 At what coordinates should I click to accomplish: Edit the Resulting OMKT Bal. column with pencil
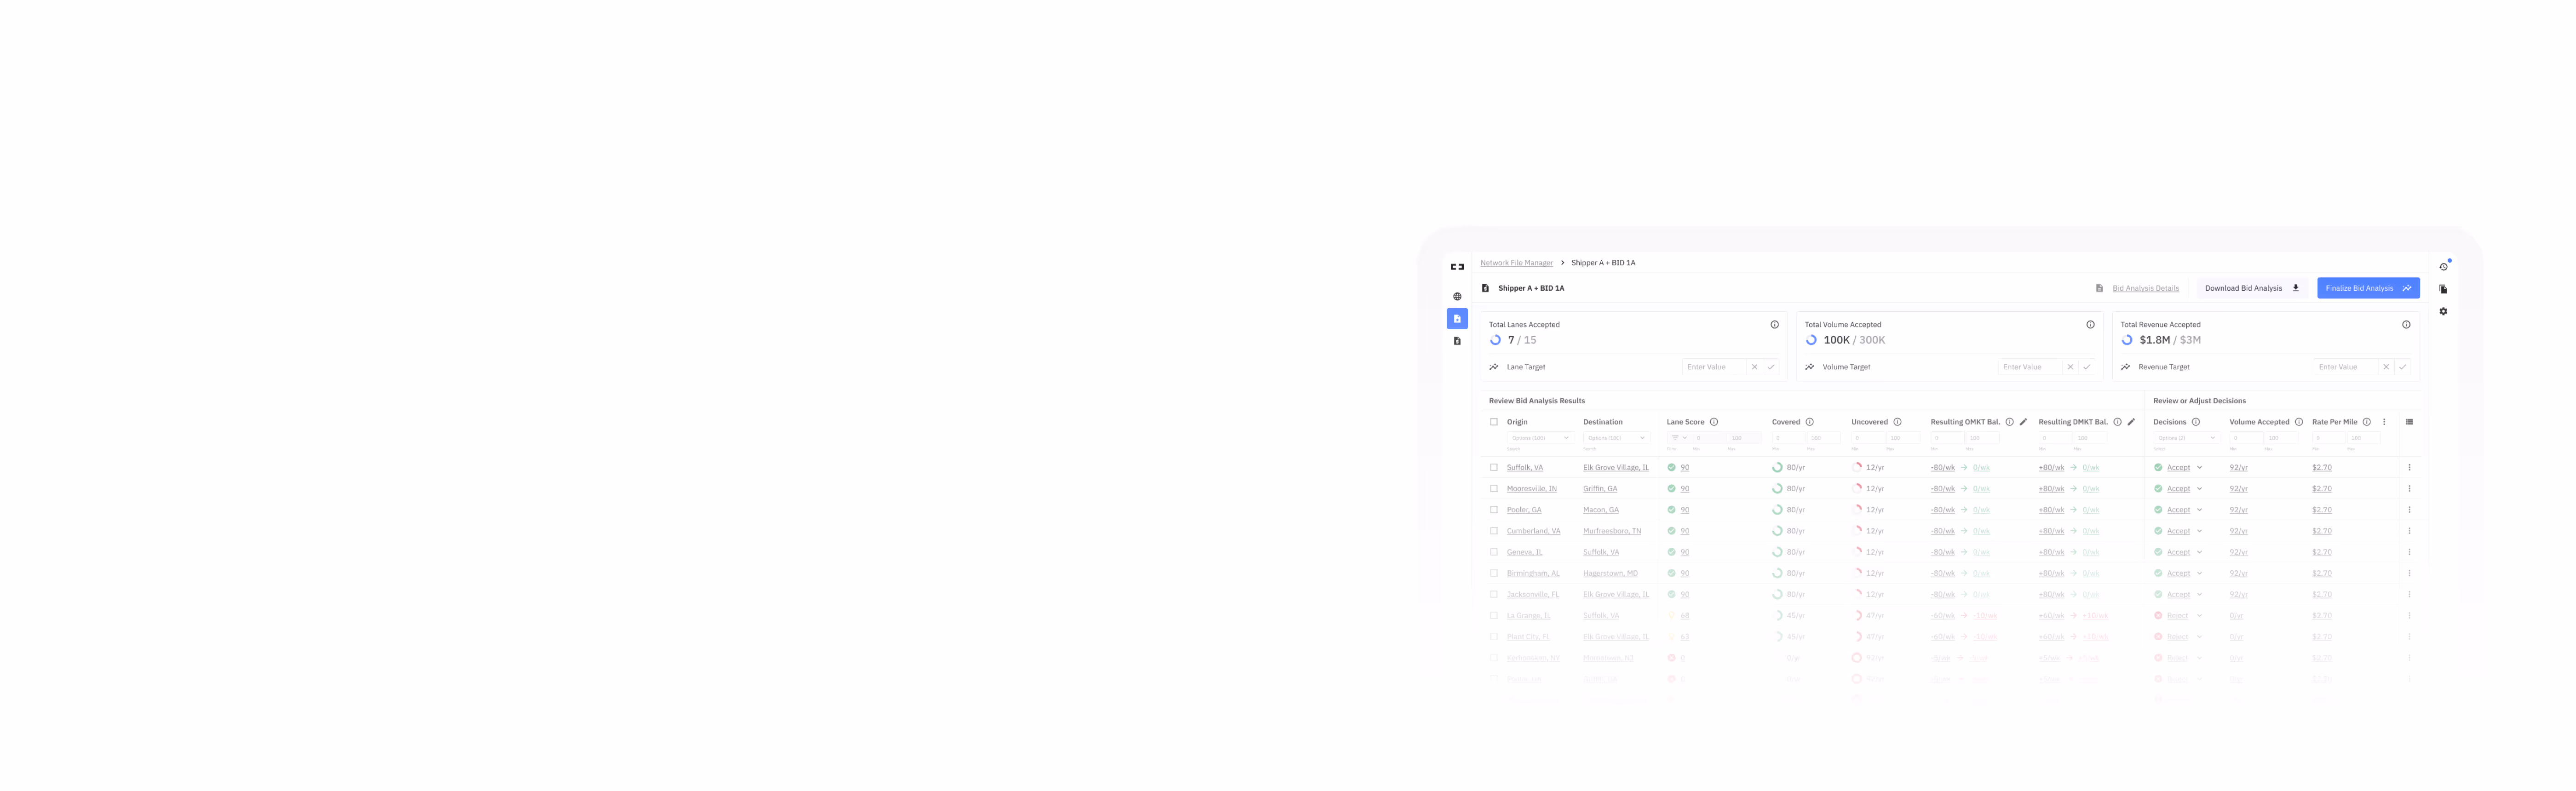[2023, 422]
